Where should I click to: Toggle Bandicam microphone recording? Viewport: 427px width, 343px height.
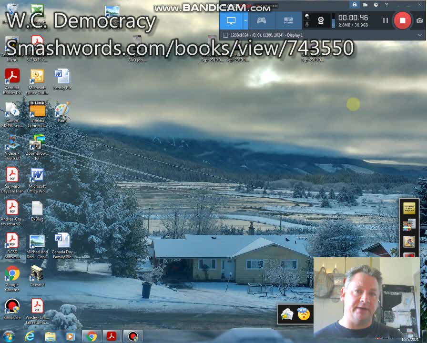point(307,24)
